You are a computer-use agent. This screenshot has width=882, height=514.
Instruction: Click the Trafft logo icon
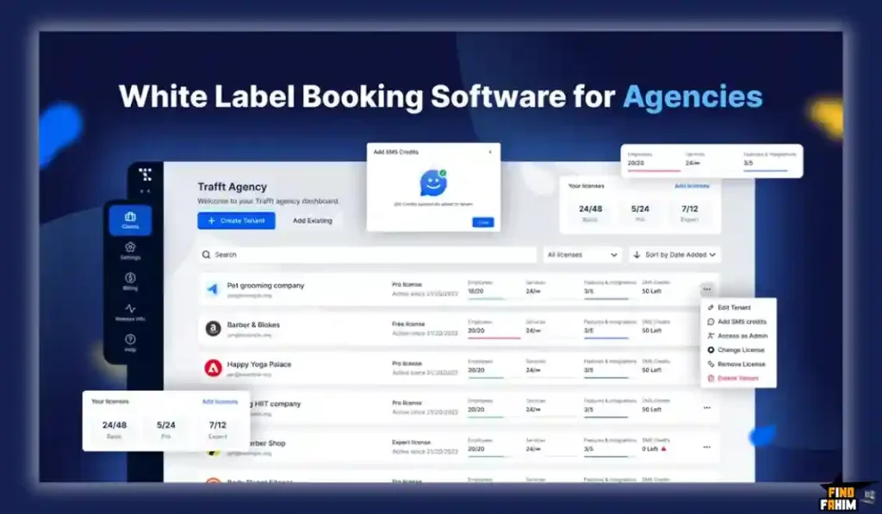[x=145, y=174]
